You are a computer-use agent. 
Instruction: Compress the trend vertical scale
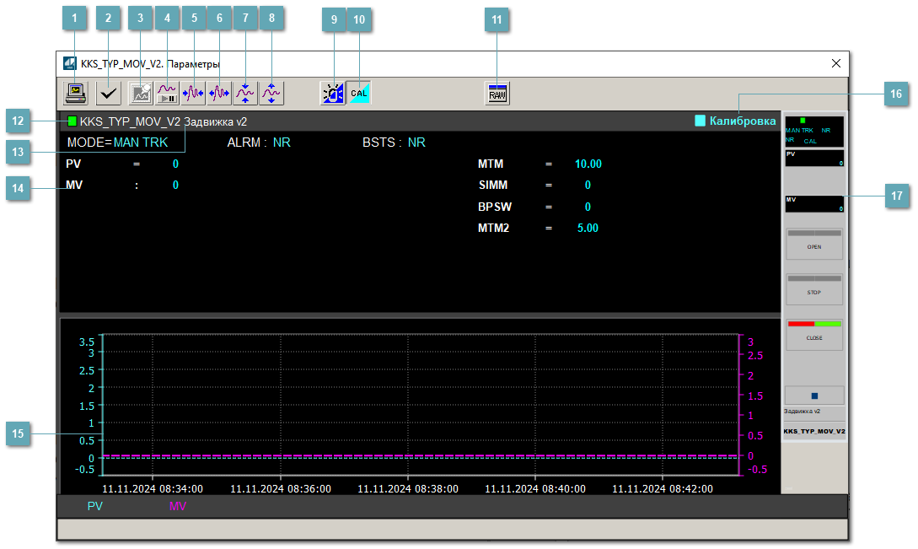pyautogui.click(x=245, y=93)
